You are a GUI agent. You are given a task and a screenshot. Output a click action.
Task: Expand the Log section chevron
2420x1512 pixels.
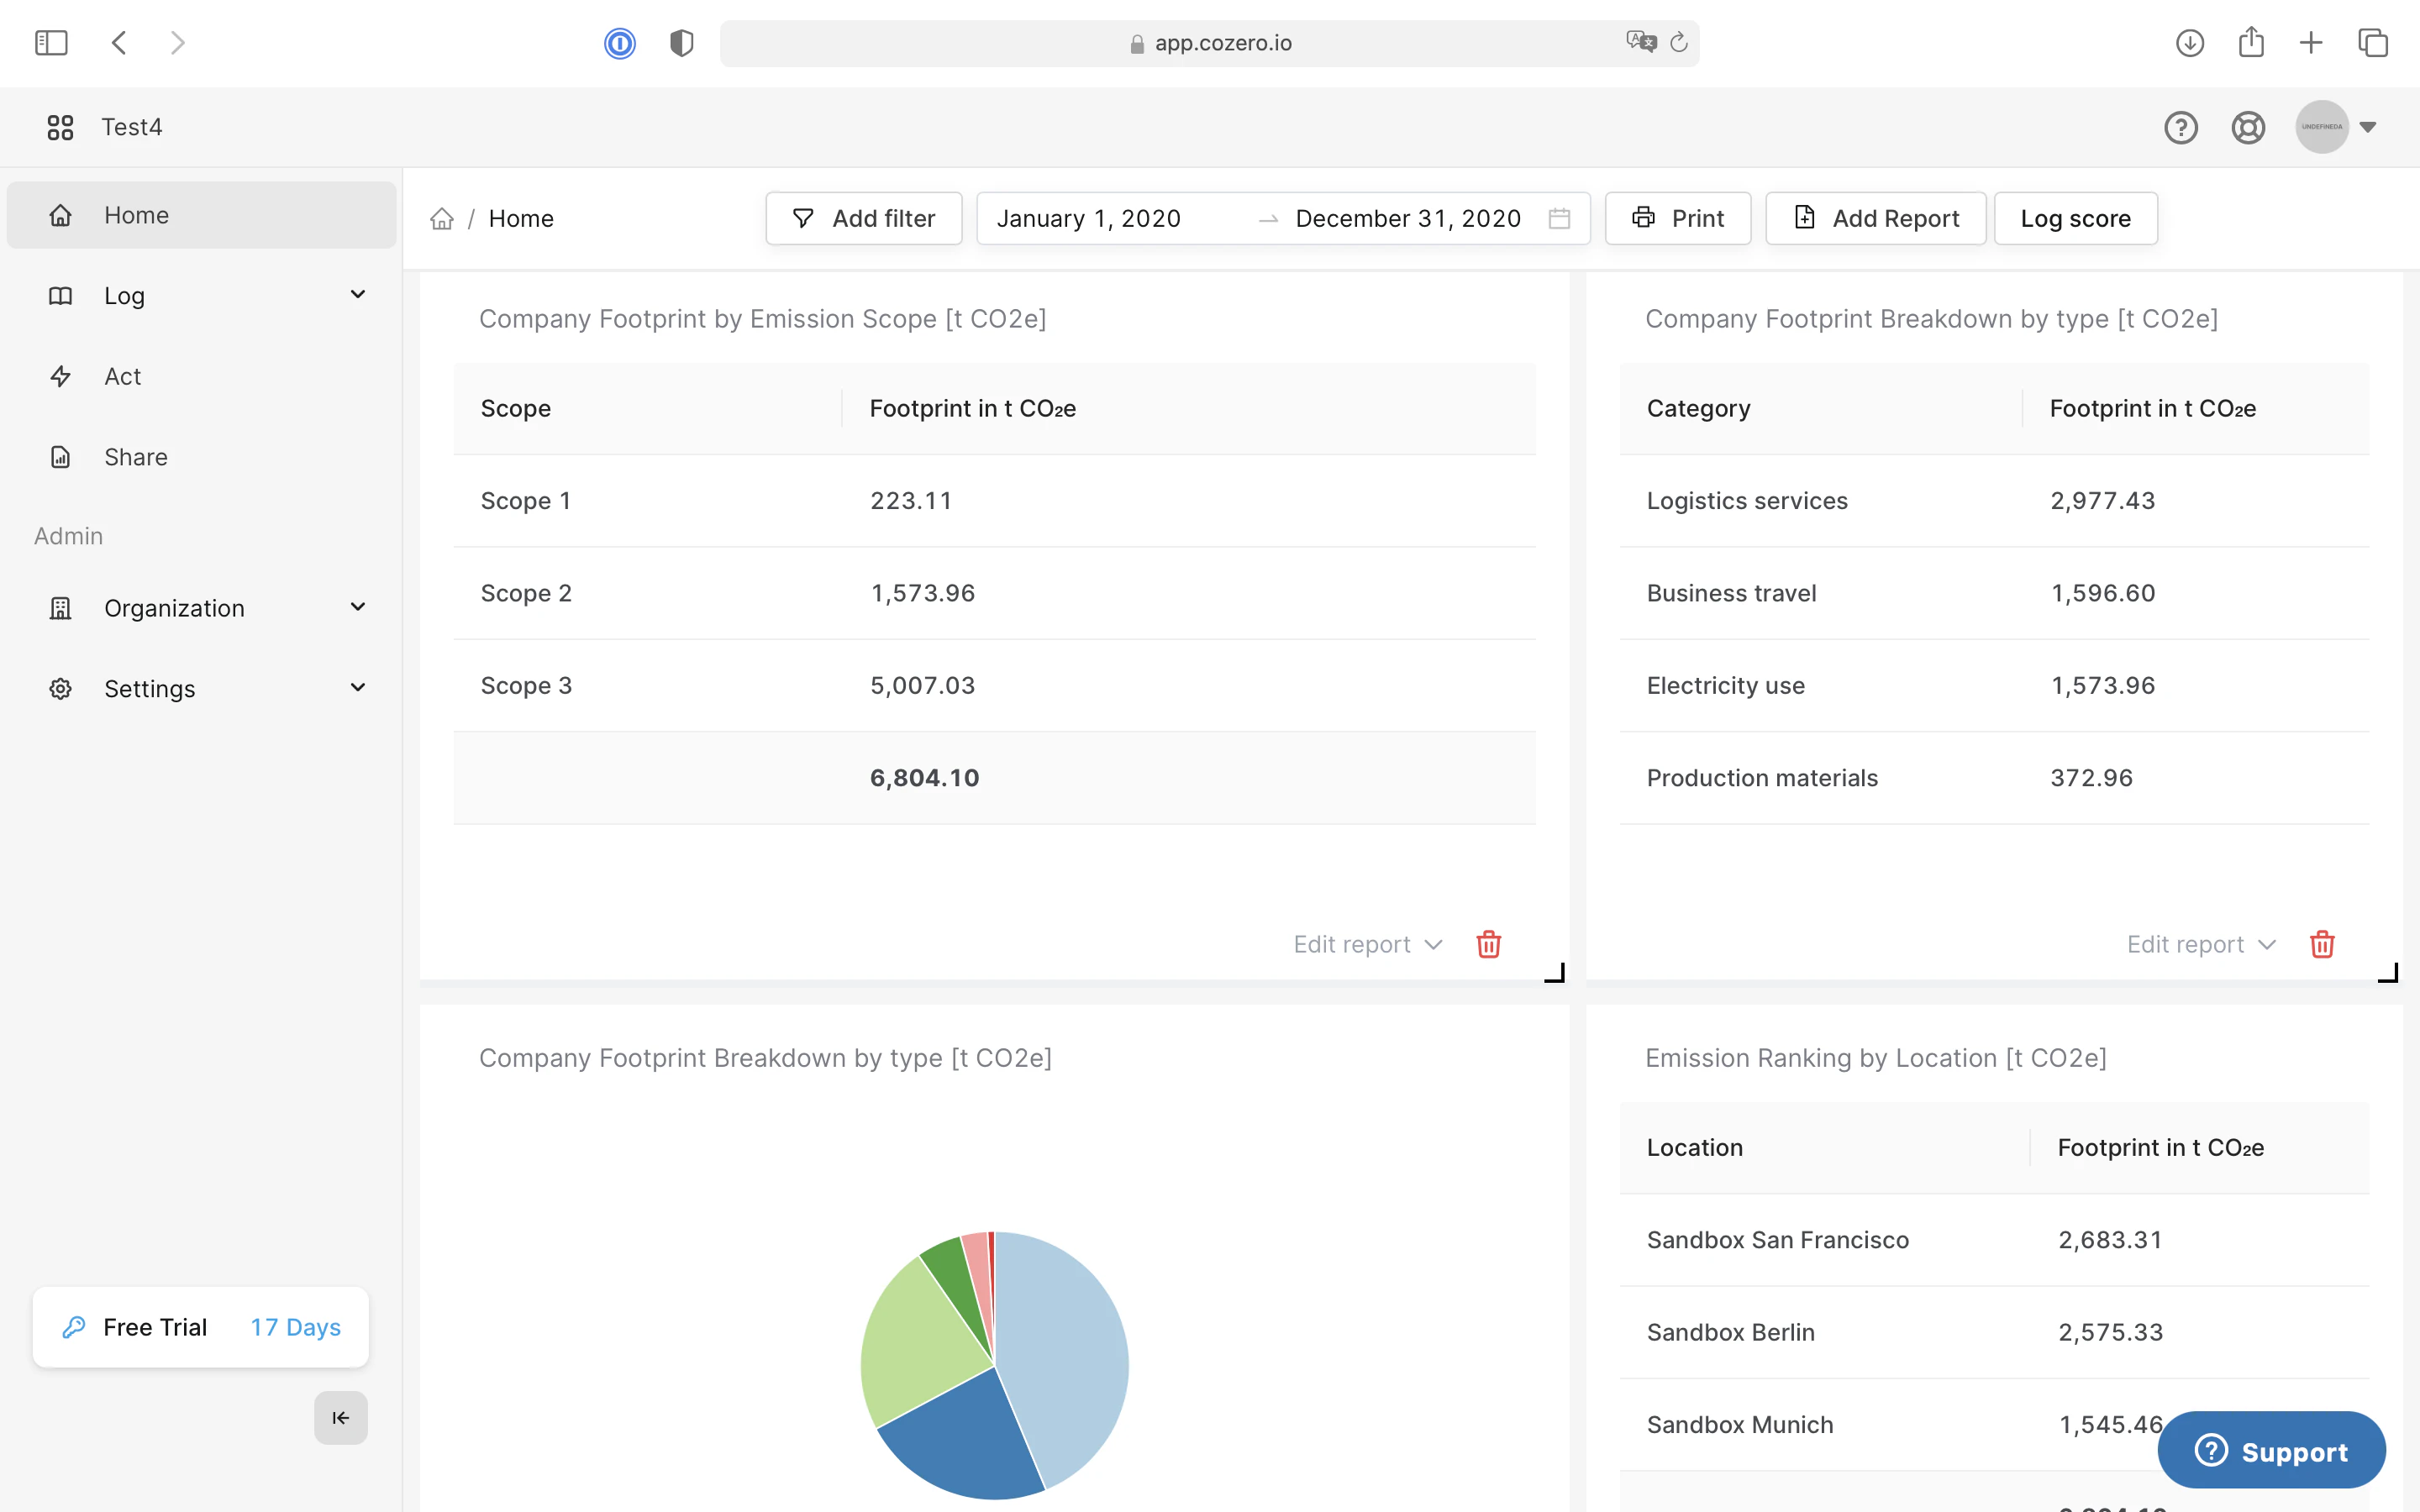tap(357, 295)
